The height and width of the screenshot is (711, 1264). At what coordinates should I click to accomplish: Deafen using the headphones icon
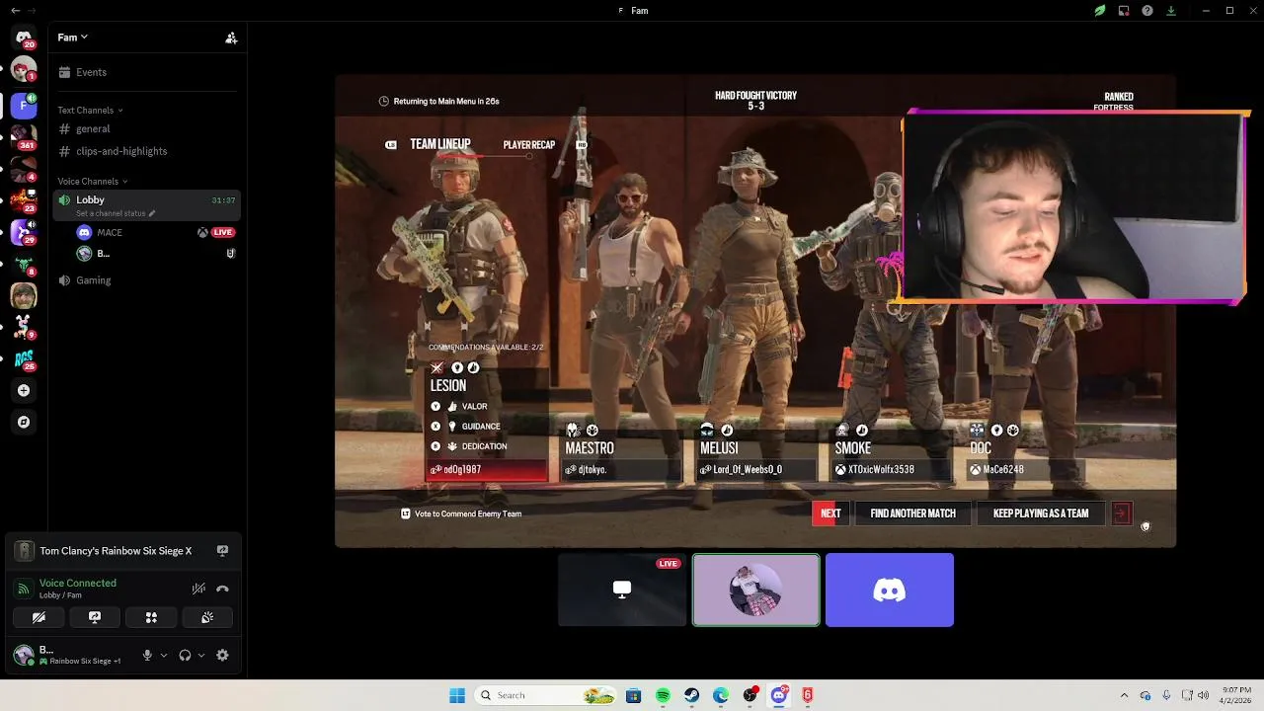click(x=185, y=655)
